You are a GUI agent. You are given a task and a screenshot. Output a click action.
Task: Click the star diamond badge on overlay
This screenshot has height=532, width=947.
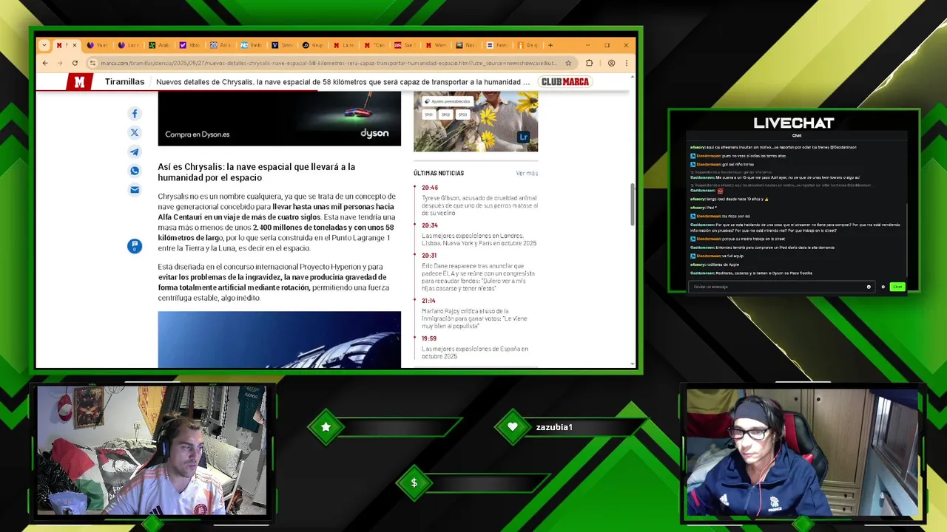[326, 427]
